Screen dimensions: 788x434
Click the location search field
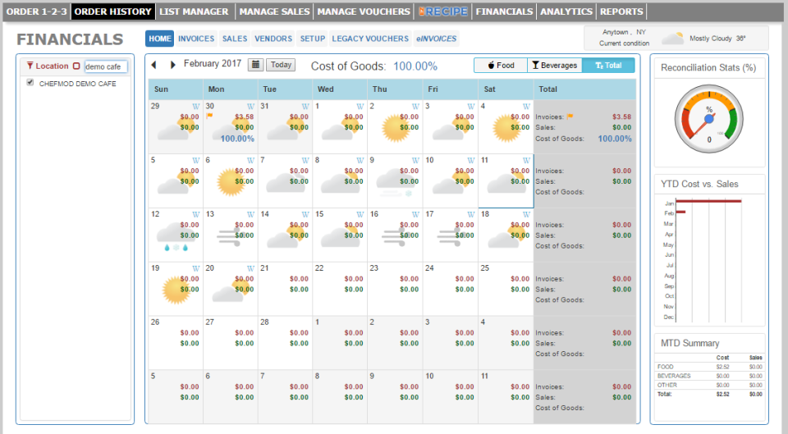[x=106, y=66]
